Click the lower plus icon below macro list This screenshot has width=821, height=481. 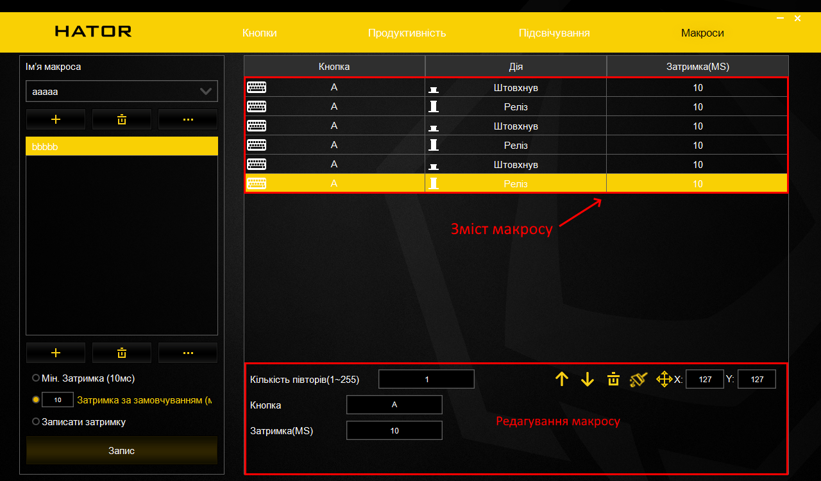pos(56,353)
